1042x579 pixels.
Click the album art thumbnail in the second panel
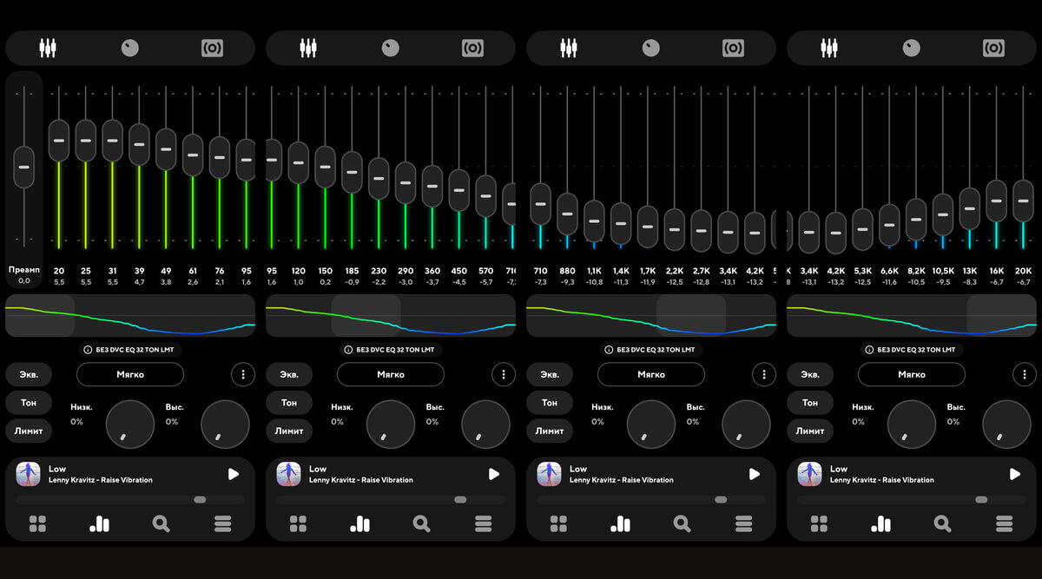pyautogui.click(x=289, y=474)
